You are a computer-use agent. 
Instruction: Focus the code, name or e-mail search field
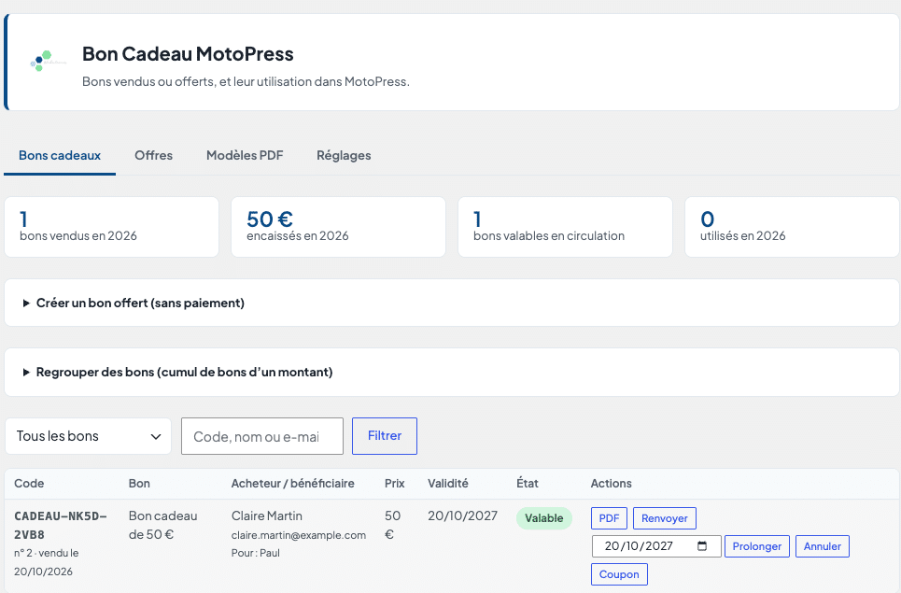[262, 436]
